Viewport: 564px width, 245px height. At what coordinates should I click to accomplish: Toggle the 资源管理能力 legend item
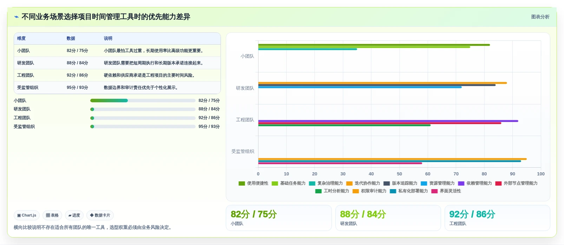(437, 183)
